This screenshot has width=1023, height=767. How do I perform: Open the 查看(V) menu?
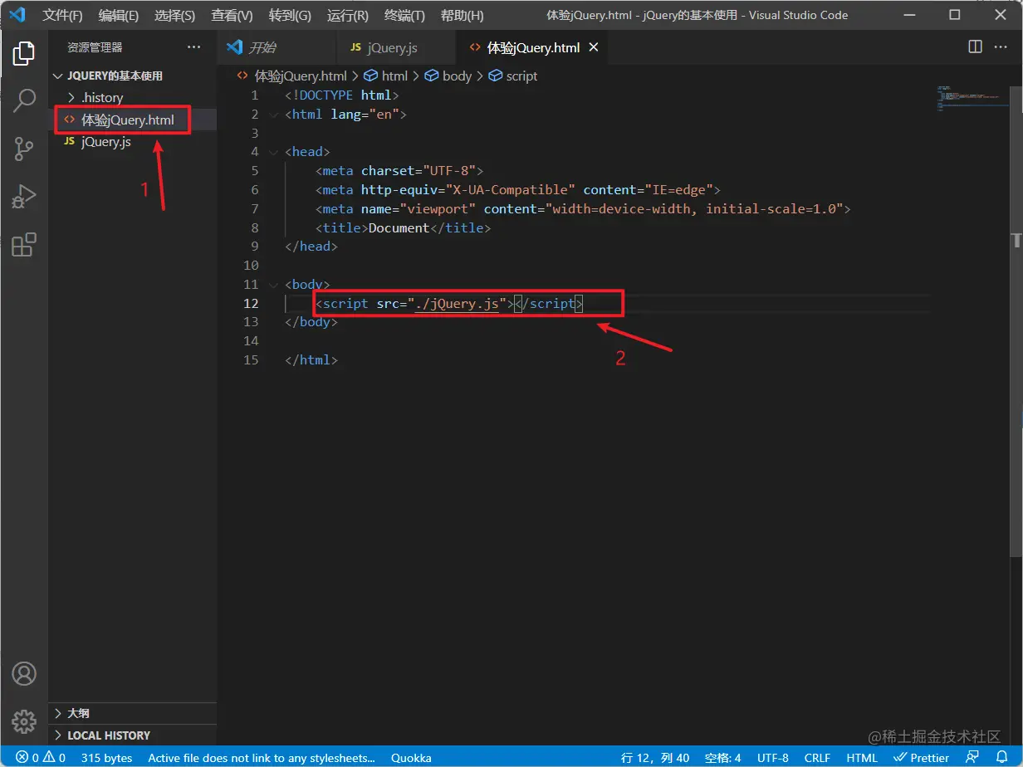232,15
